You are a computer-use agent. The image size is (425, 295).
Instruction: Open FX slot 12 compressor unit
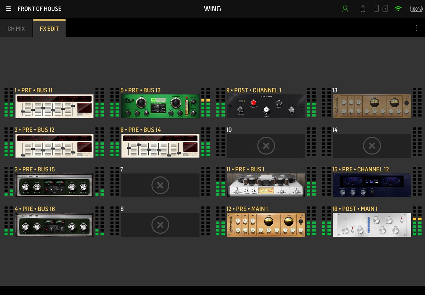266,225
